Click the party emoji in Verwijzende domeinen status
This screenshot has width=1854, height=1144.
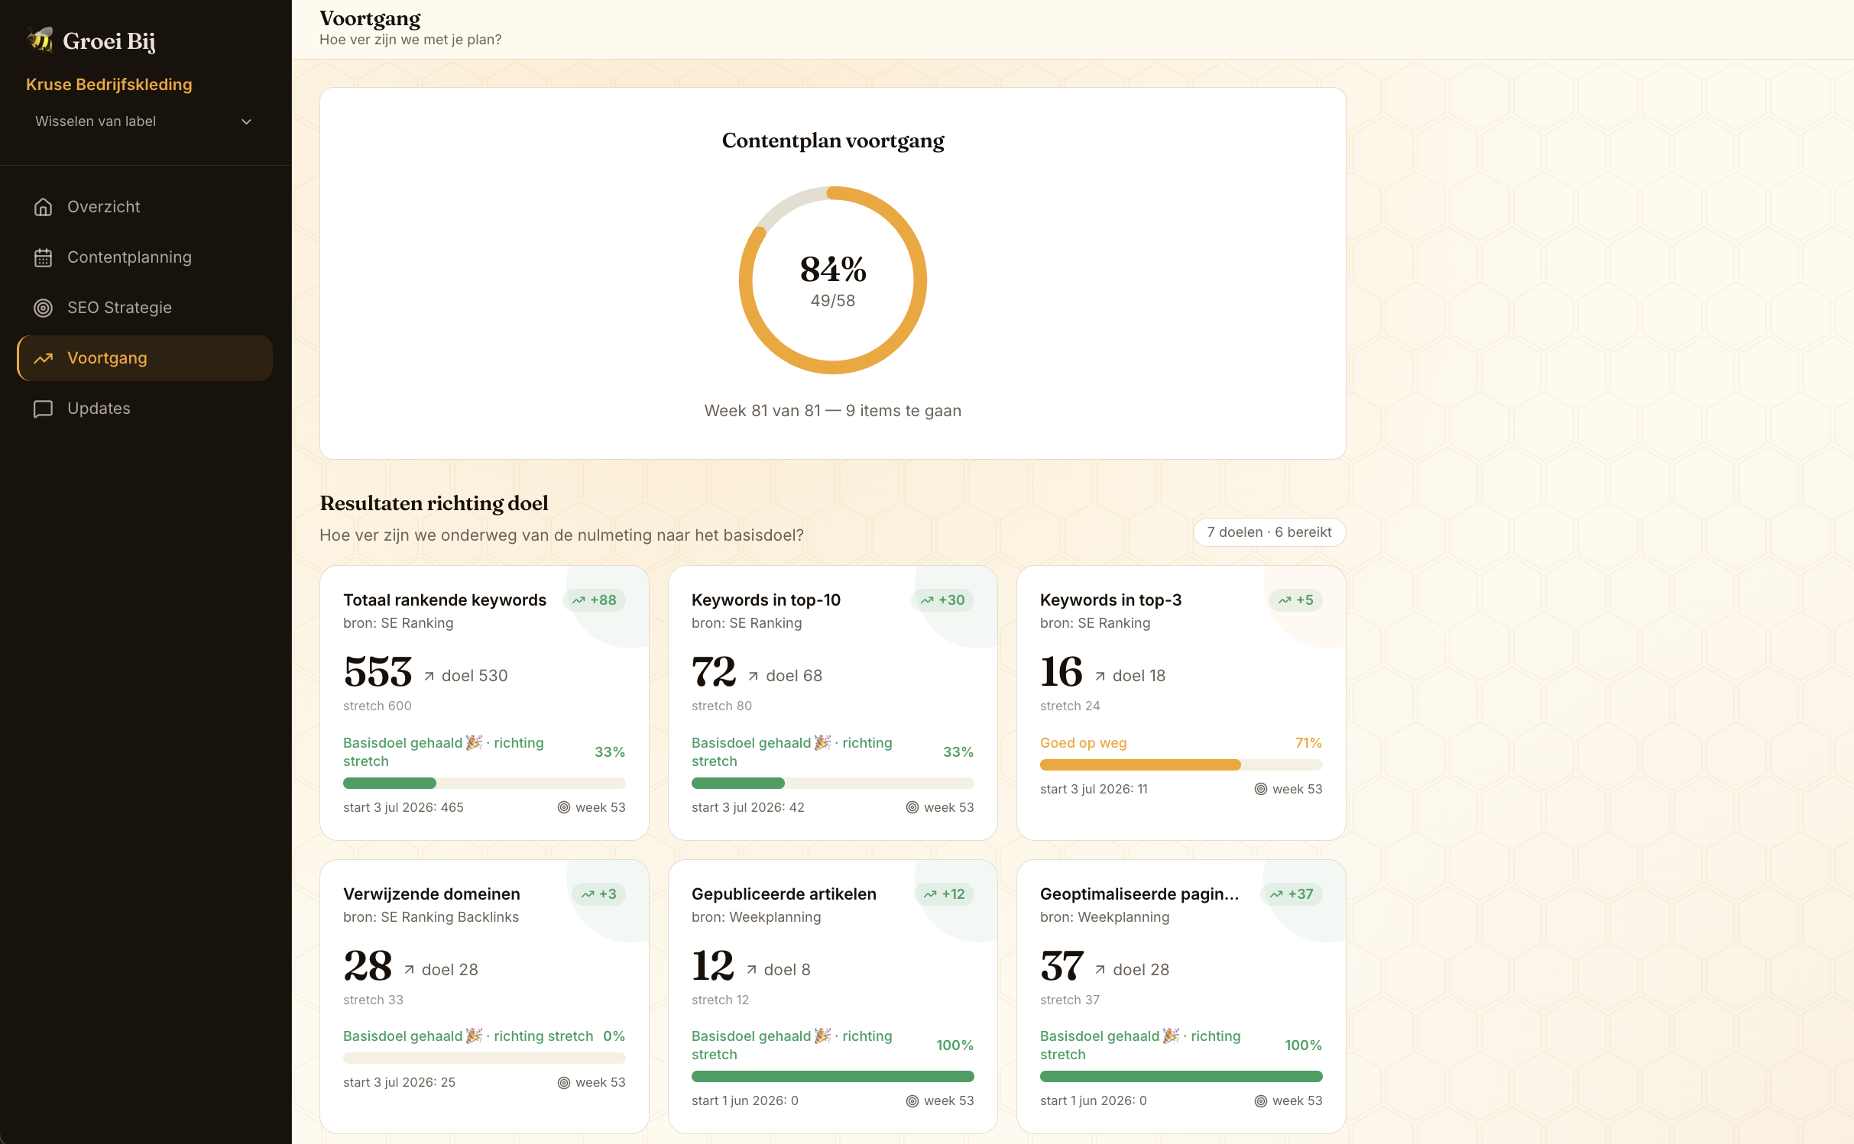click(474, 1036)
